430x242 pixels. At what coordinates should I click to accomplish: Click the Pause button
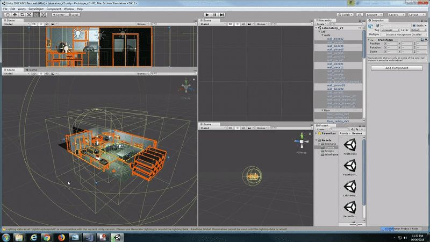[x=214, y=15]
